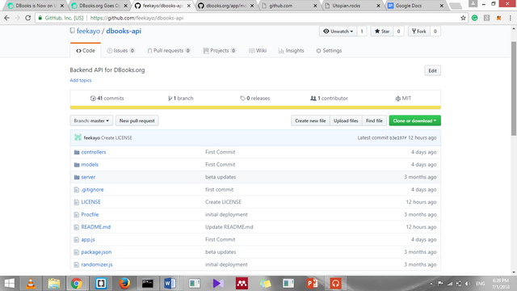Click the file icon next to LICENSE
Screen dimensions: 517x291
pos(77,202)
